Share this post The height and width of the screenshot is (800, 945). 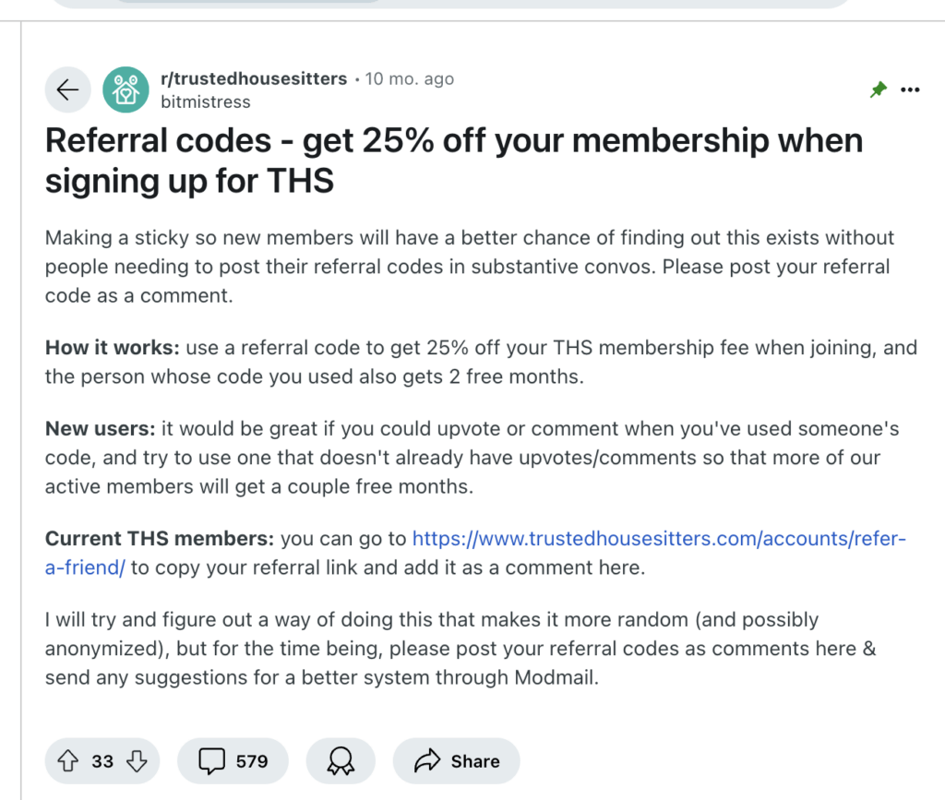457,761
